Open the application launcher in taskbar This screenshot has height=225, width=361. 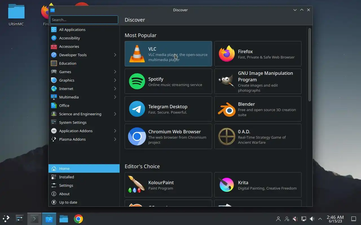[x=6, y=219]
